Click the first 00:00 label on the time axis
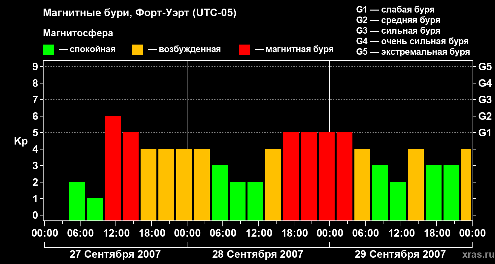Image resolution: width=495 pixels, height=264 pixels. click(45, 233)
